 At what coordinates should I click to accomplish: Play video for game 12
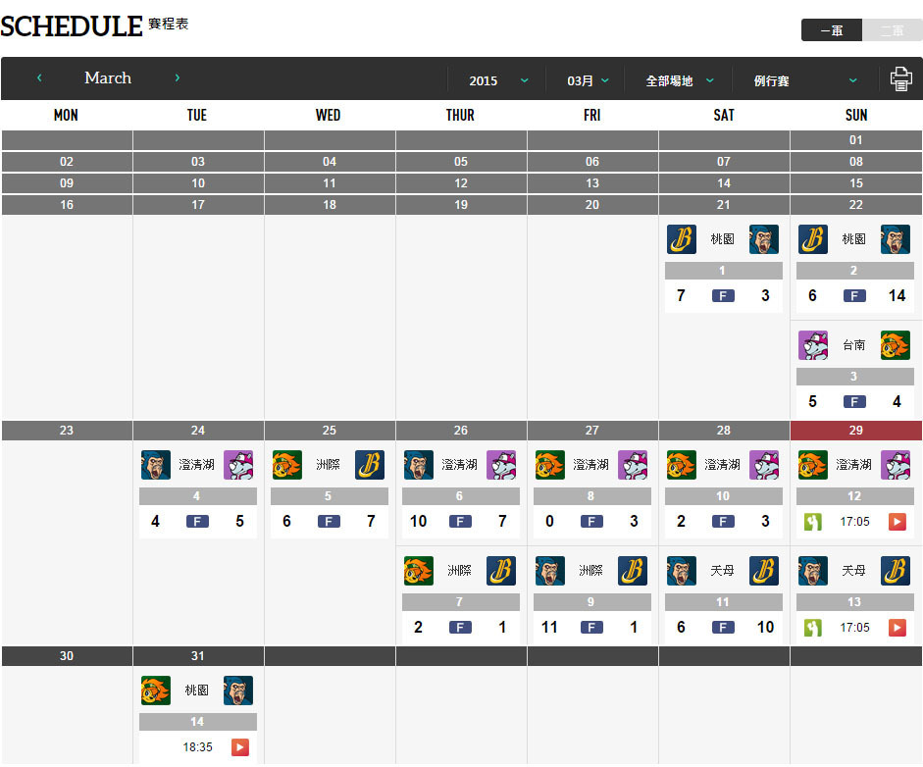tap(897, 522)
